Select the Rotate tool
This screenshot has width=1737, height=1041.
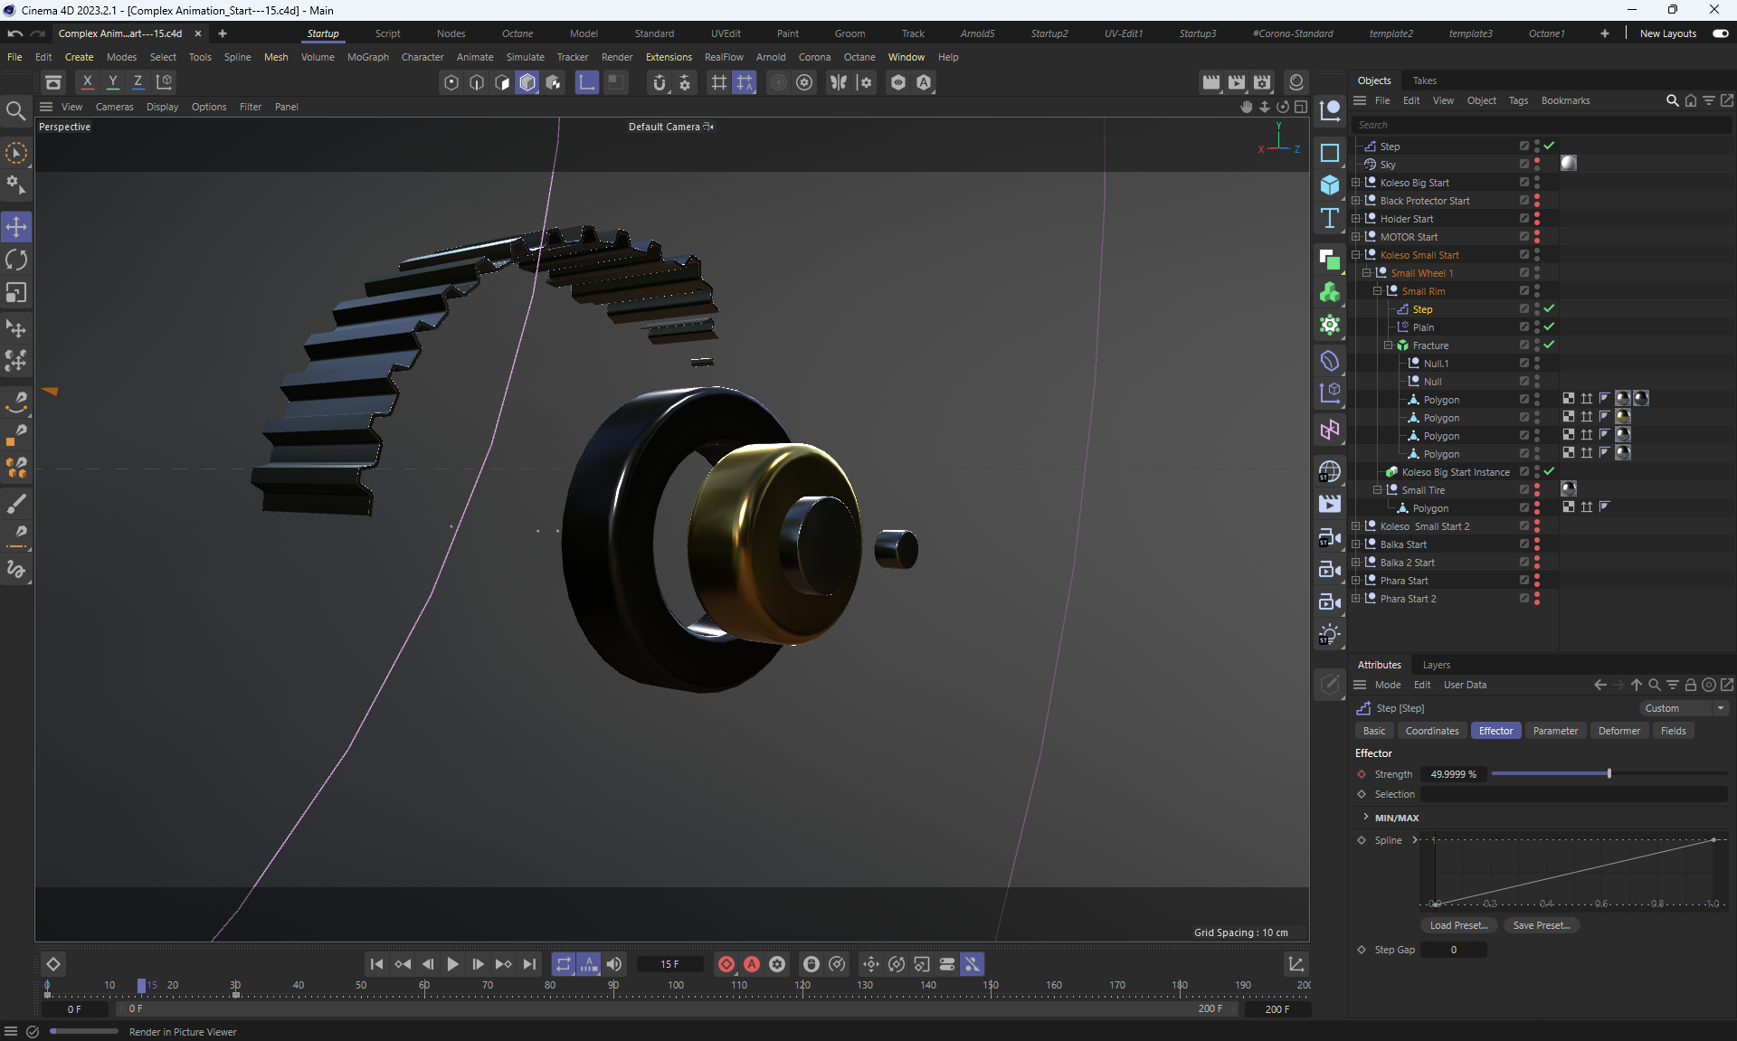pos(16,260)
